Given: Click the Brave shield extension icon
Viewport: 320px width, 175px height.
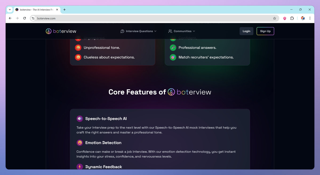Looking at the screenshot, I should 285,18.
